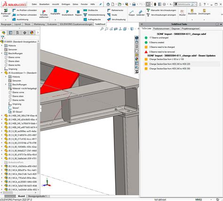Image resolution: width=223 pixels, height=201 pixels.
Task: Add Rippen from the ribbon
Action: (x=78, y=13)
